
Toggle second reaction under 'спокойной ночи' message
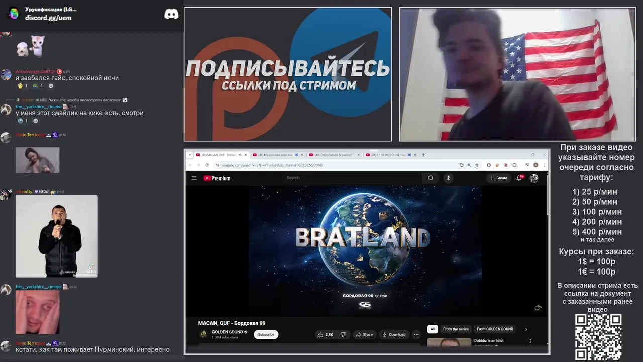pyautogui.click(x=37, y=86)
